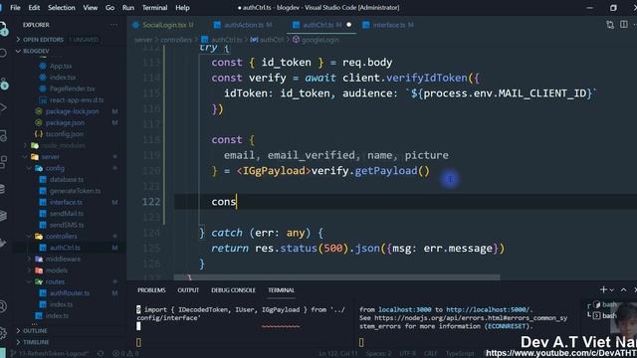637x358 pixels.
Task: Click the editor horizontal scrollbar
Action: point(337,277)
